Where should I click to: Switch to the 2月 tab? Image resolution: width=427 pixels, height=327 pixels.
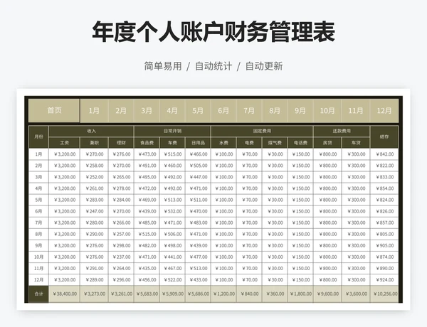[x=121, y=110]
